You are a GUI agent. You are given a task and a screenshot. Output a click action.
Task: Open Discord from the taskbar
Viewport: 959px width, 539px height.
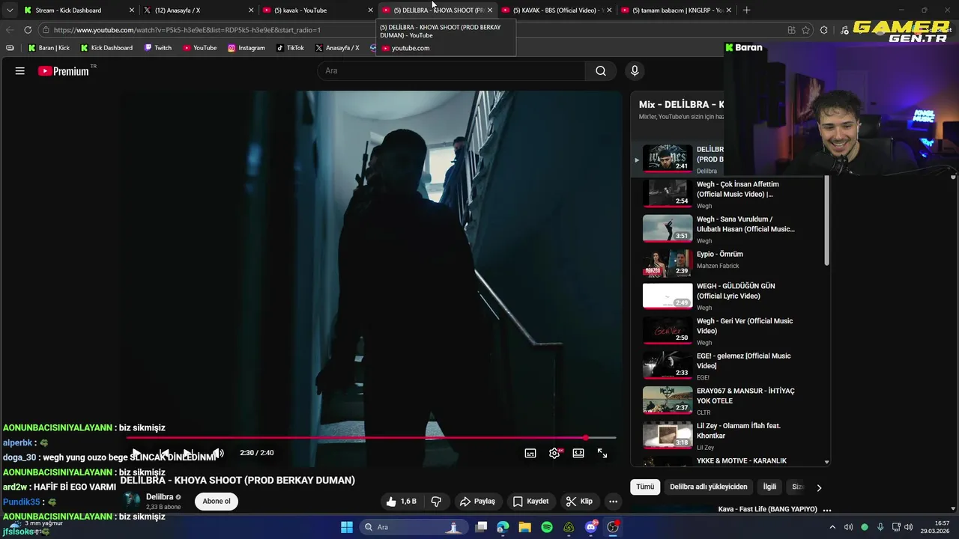coord(591,527)
